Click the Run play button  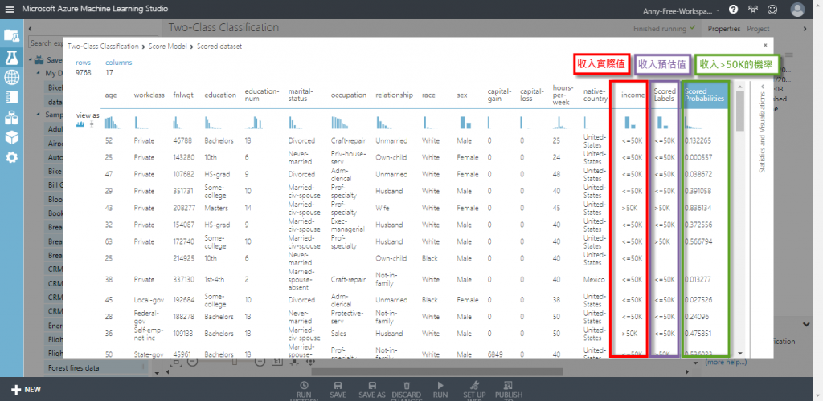pyautogui.click(x=440, y=390)
